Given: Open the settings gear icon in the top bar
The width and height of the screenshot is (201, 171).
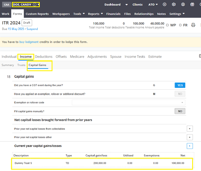Looking at the screenshot, I should click(174, 4).
